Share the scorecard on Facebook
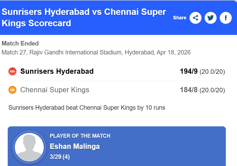This screenshot has width=237, height=166. pyautogui.click(x=226, y=18)
